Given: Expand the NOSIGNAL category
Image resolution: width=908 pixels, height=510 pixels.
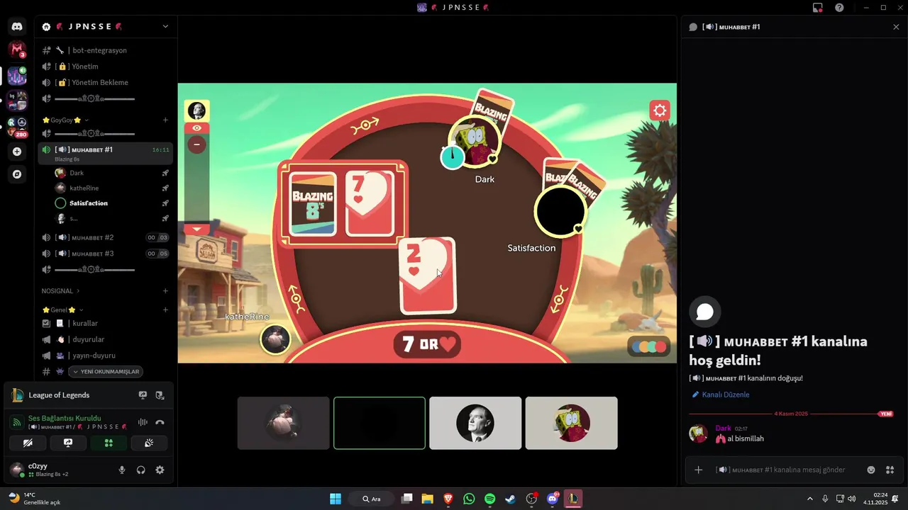Looking at the screenshot, I should [60, 291].
